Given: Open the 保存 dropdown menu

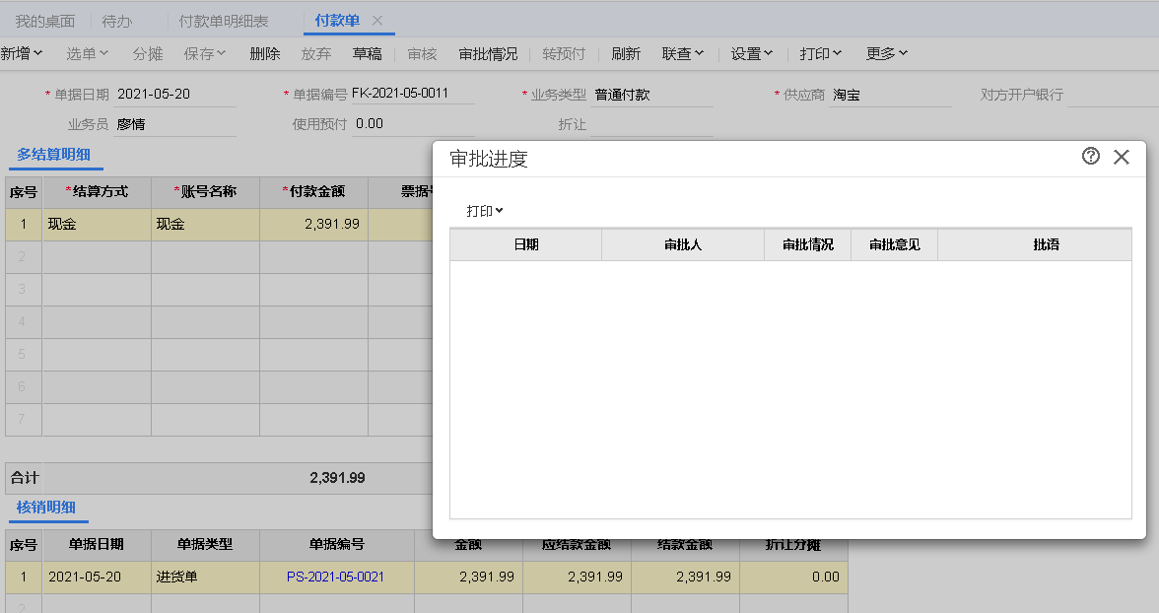Looking at the screenshot, I should (205, 53).
